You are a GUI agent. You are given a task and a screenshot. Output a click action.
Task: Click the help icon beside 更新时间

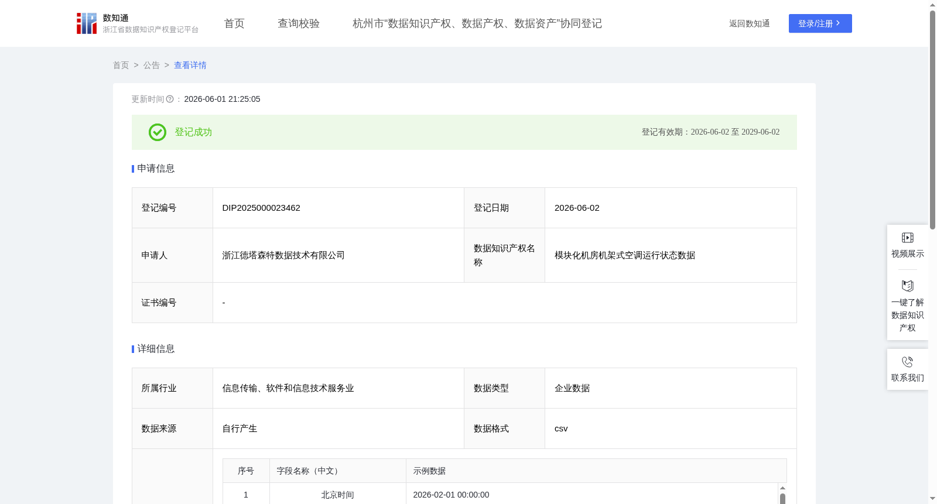coord(170,100)
